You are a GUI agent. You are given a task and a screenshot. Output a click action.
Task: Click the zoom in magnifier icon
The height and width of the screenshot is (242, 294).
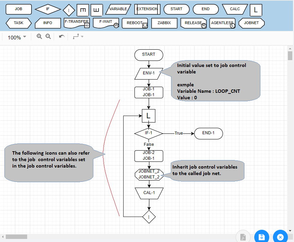[x=39, y=36]
